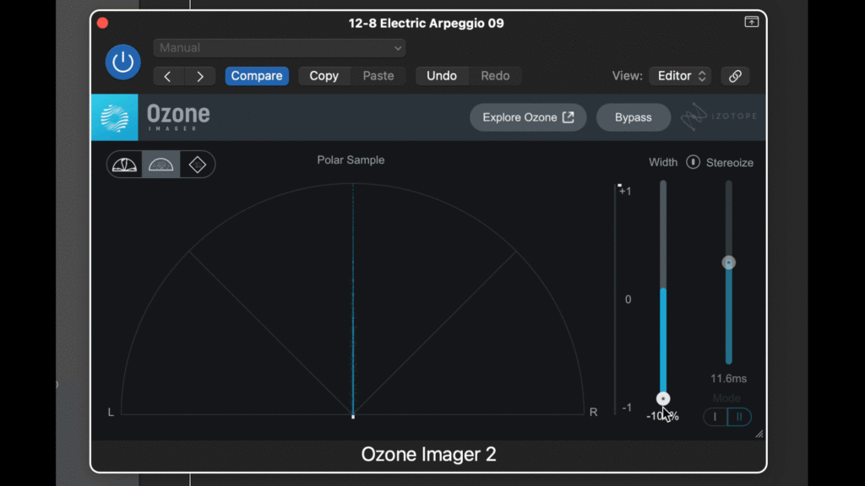Enable the Stereoize power toggle
This screenshot has height=486, width=865.
(x=693, y=162)
